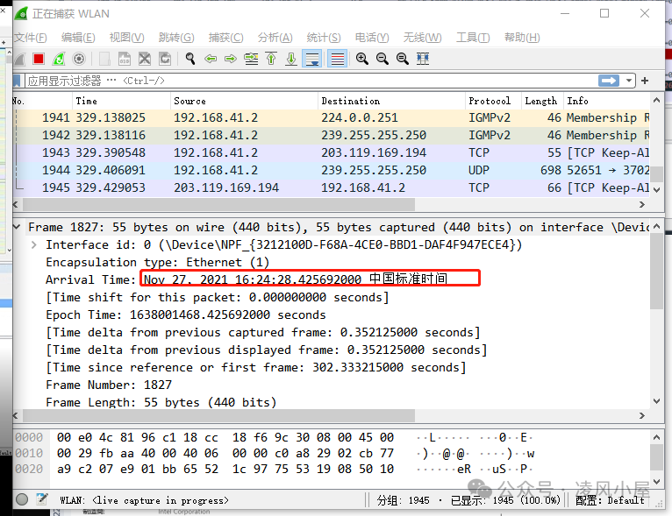The image size is (672, 516).
Task: Add a filter button with plus
Action: pyautogui.click(x=646, y=81)
